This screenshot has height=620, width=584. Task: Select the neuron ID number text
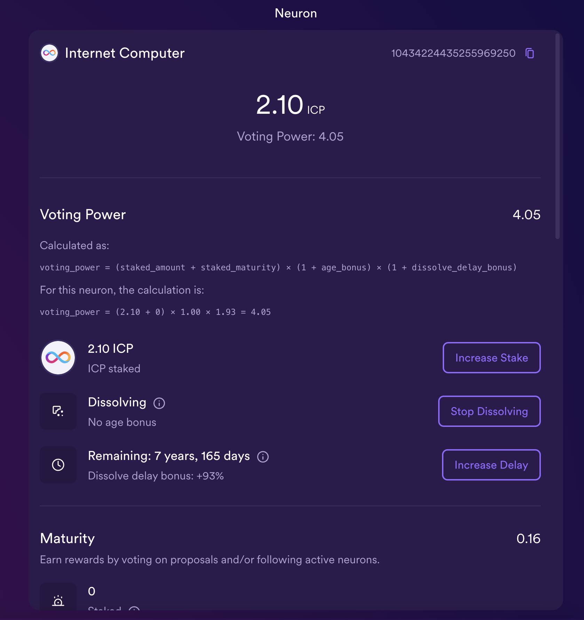pyautogui.click(x=453, y=53)
